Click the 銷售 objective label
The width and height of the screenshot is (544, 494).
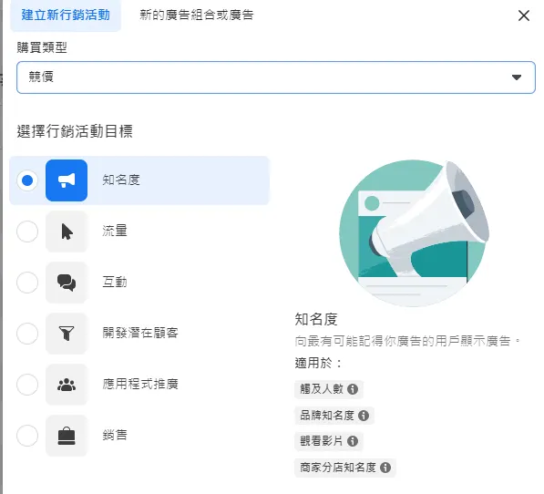[x=115, y=435]
